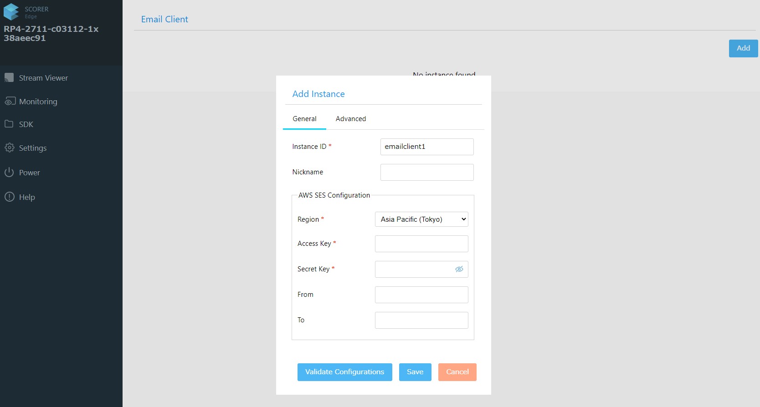This screenshot has height=407, width=760.
Task: Click the Help exclamation icon
Action: click(9, 197)
